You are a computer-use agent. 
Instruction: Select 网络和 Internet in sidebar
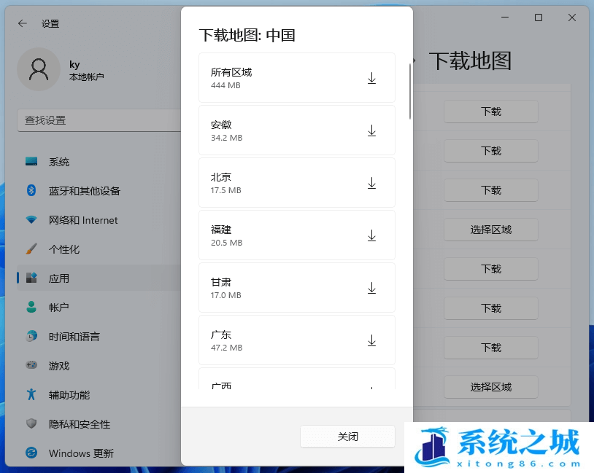point(82,220)
